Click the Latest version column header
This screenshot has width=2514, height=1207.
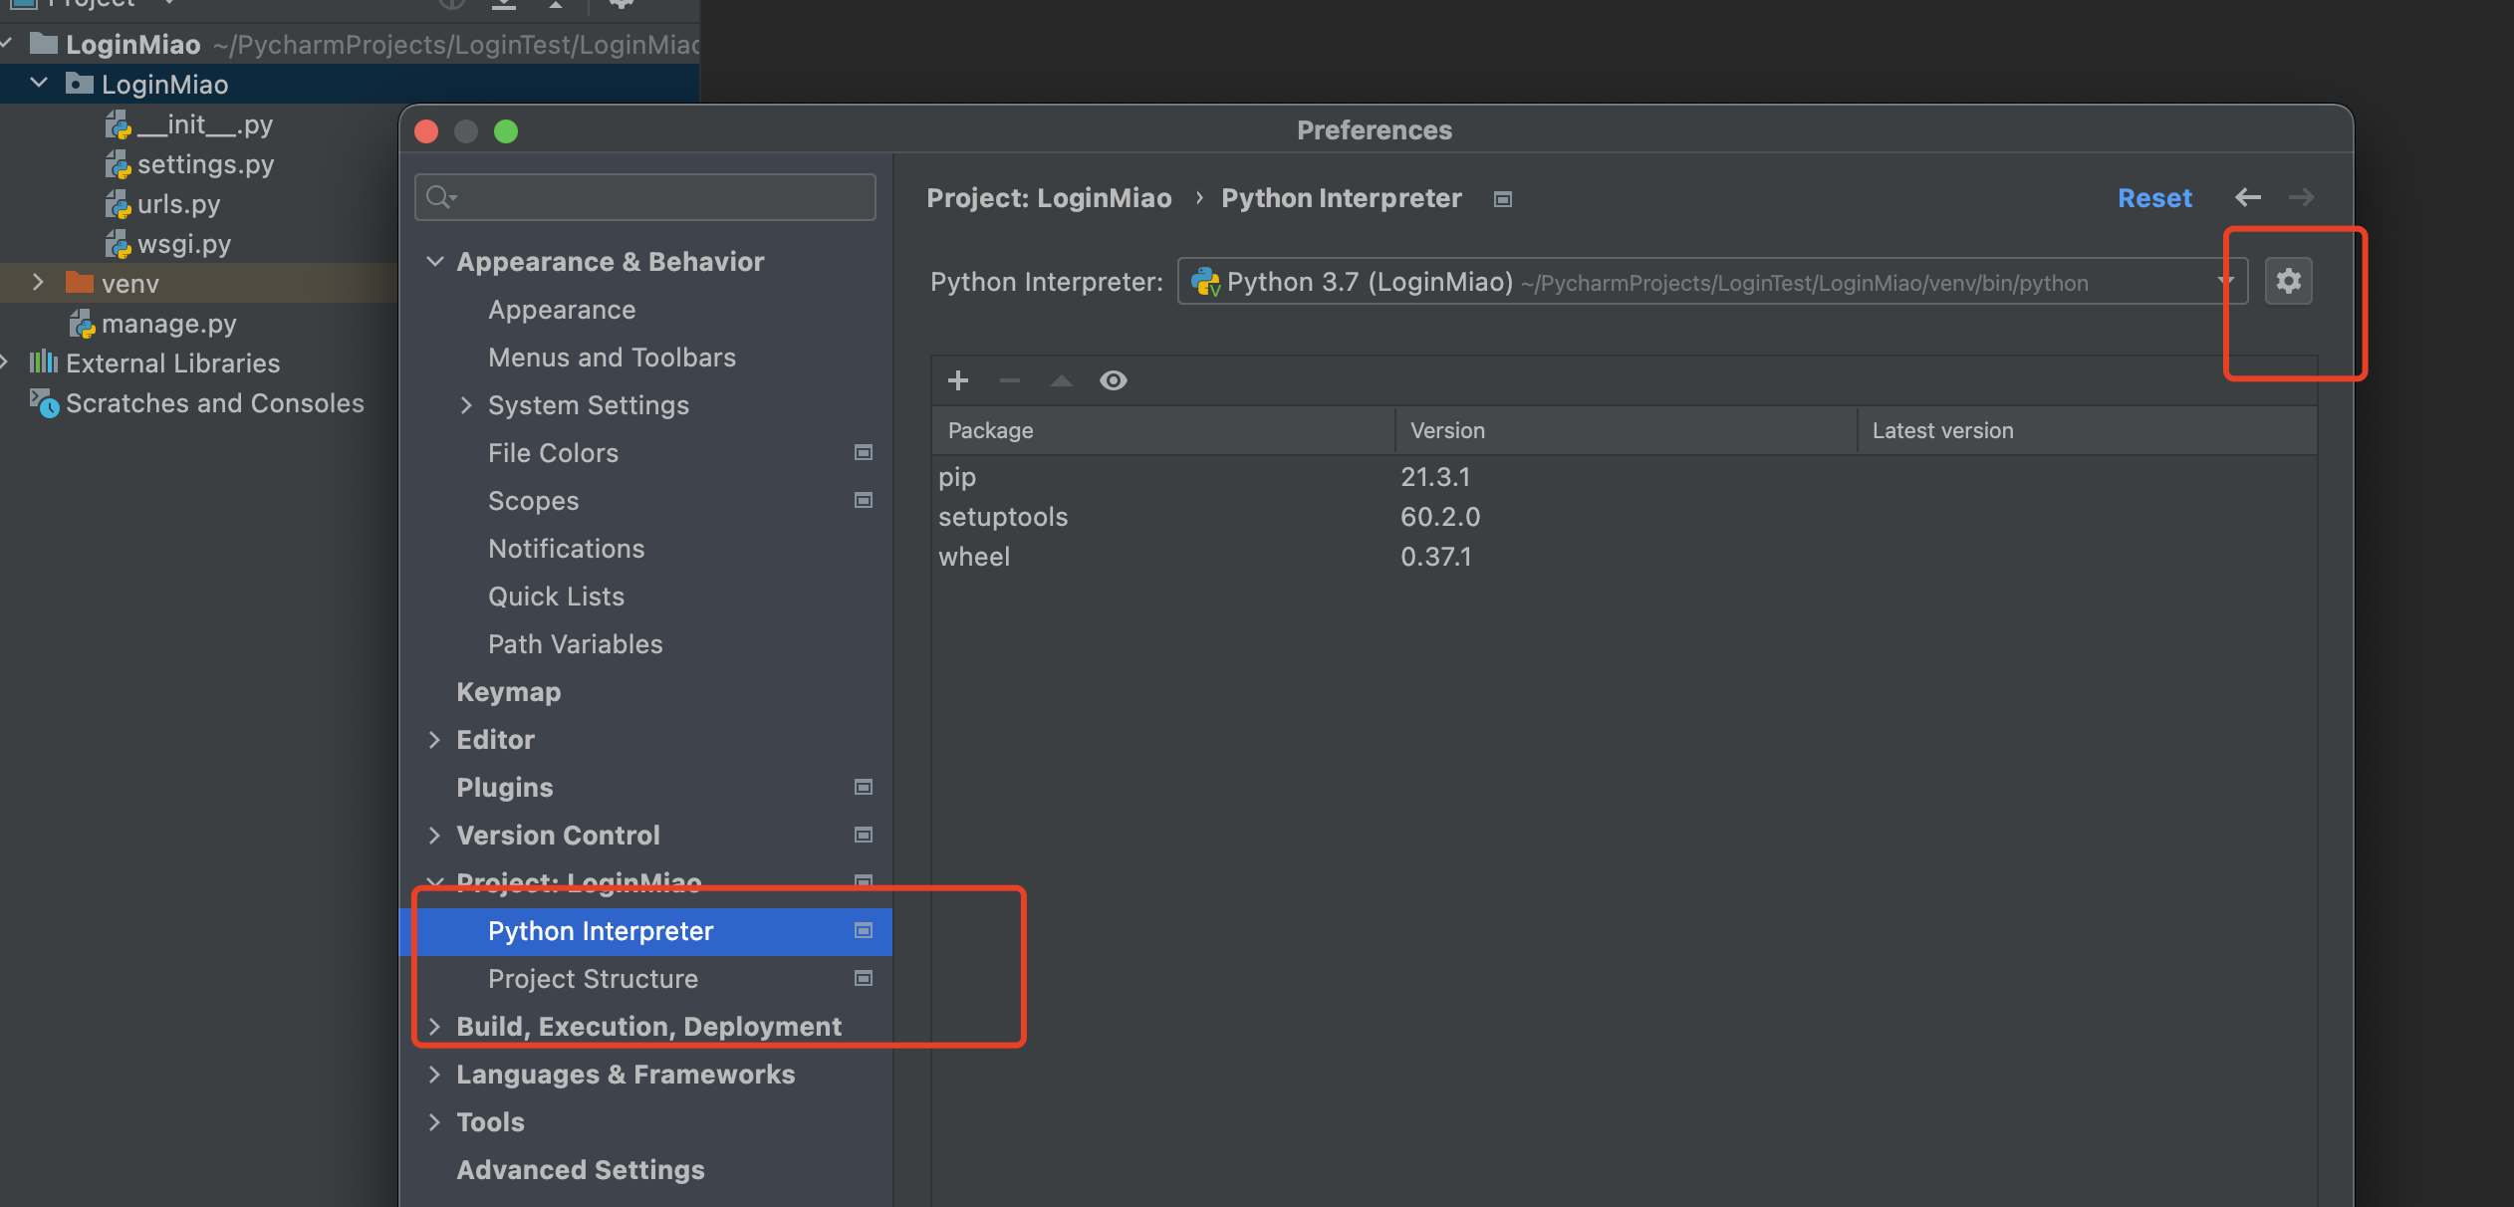(x=1942, y=430)
